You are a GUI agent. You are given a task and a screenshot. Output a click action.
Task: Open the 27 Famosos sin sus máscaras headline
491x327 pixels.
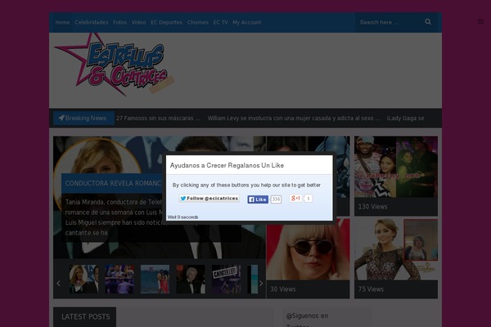(x=158, y=119)
